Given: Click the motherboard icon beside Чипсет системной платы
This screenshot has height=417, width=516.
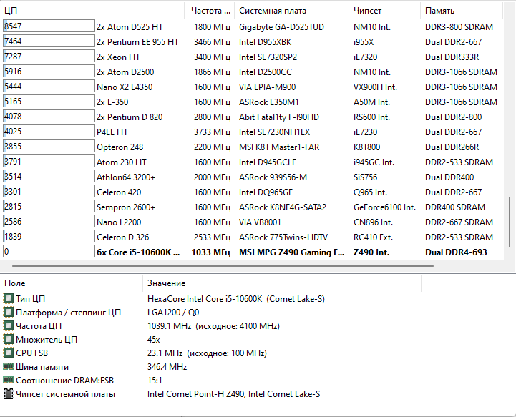Looking at the screenshot, I should pos(8,393).
